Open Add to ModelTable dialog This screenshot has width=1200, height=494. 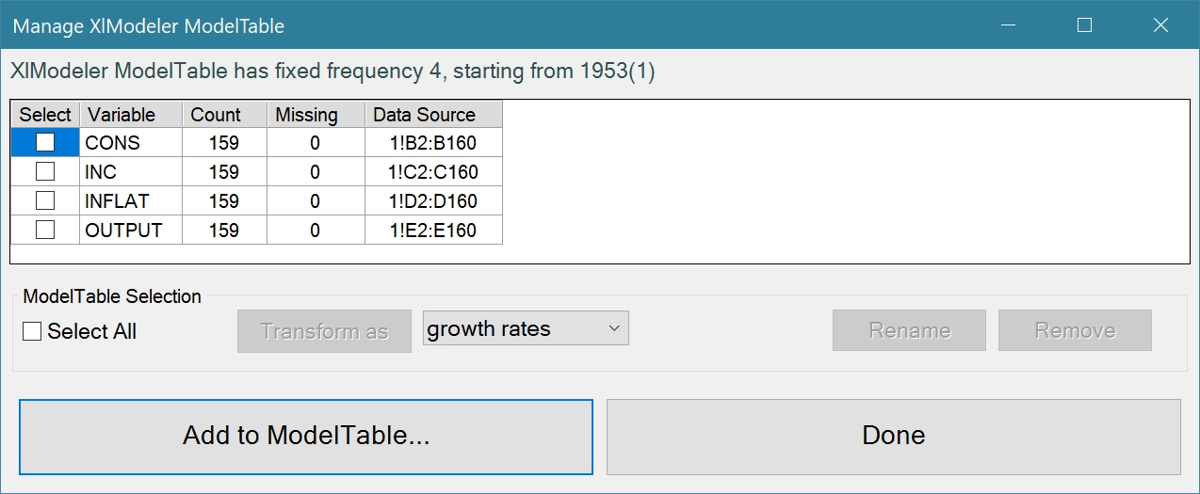click(x=306, y=437)
